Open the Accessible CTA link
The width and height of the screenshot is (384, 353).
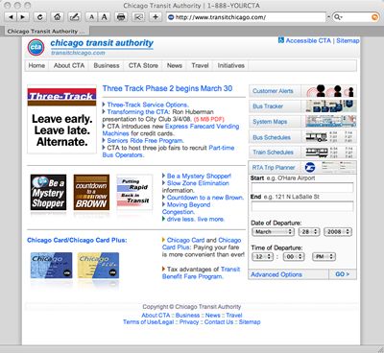308,40
